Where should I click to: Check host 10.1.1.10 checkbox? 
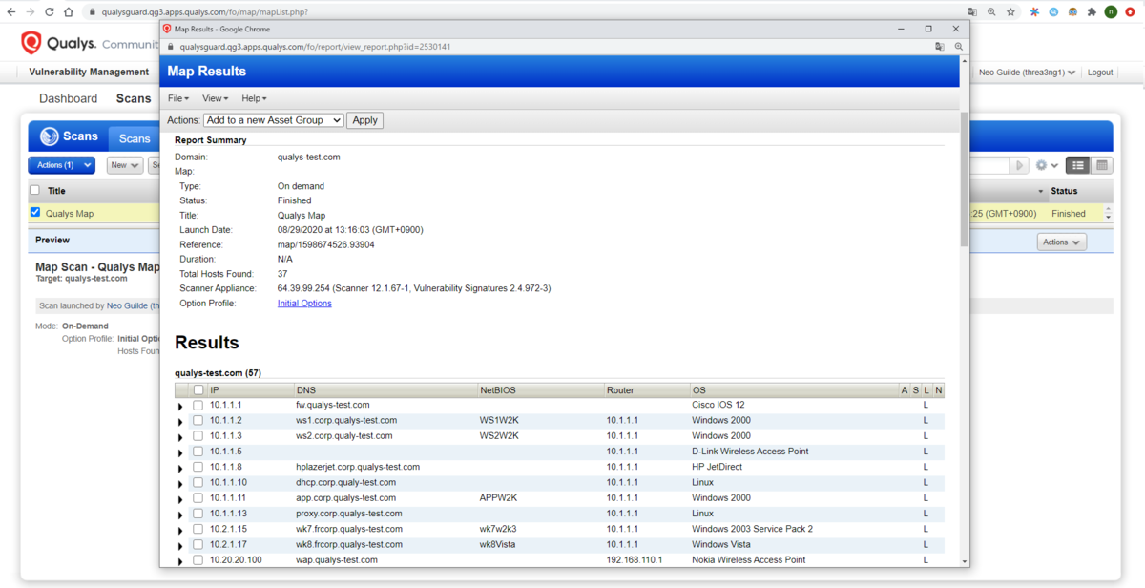198,482
